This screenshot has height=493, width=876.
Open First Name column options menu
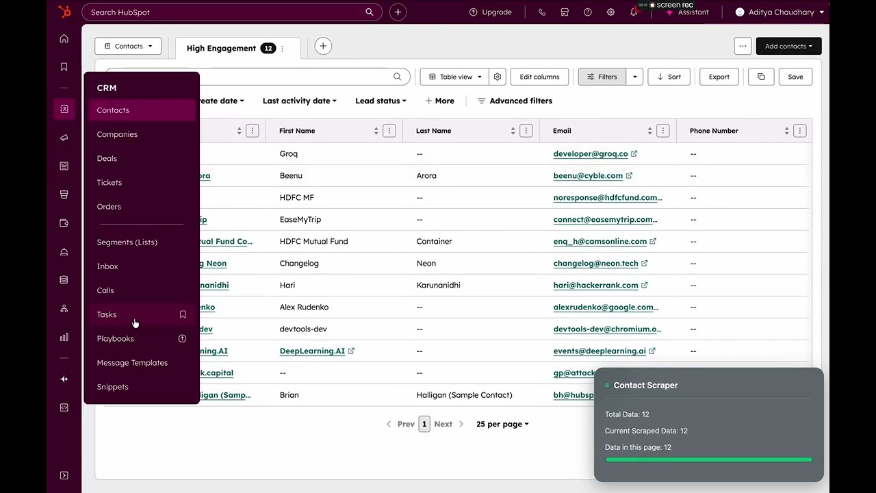coord(389,131)
